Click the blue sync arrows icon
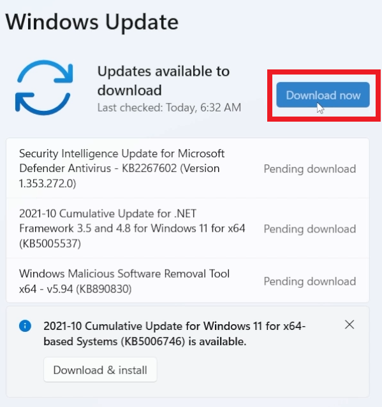 tap(44, 87)
